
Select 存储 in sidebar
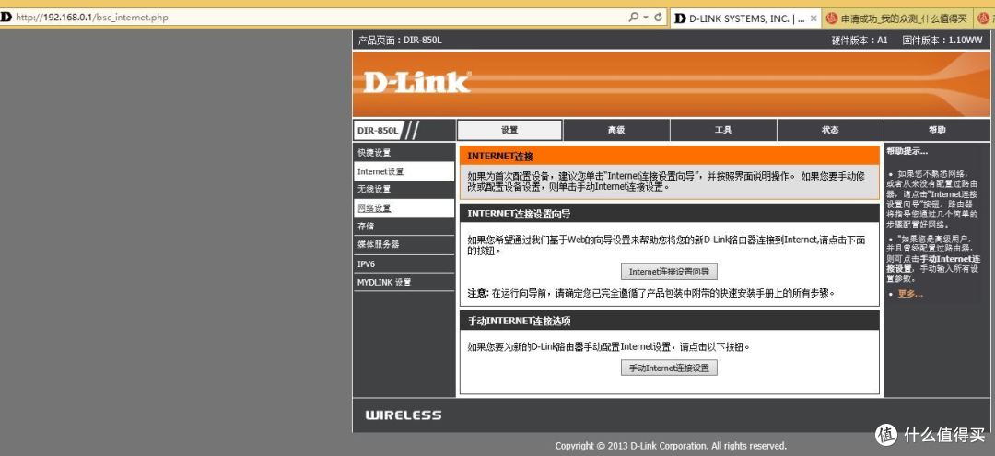(404, 226)
